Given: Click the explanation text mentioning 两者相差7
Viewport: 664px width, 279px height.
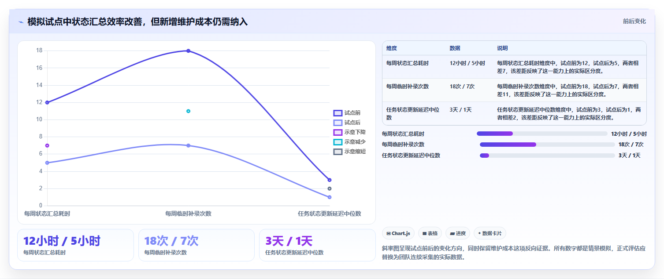Looking at the screenshot, I should [x=568, y=67].
